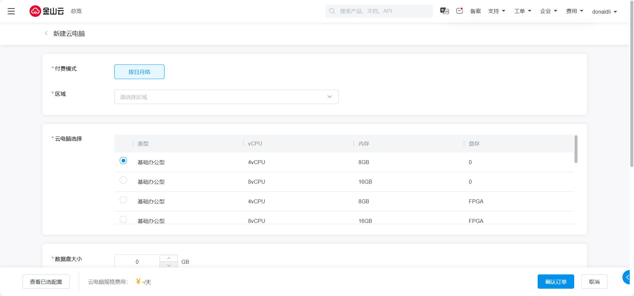Open the hamburger navigation menu
This screenshot has height=296, width=634.
pyautogui.click(x=11, y=11)
